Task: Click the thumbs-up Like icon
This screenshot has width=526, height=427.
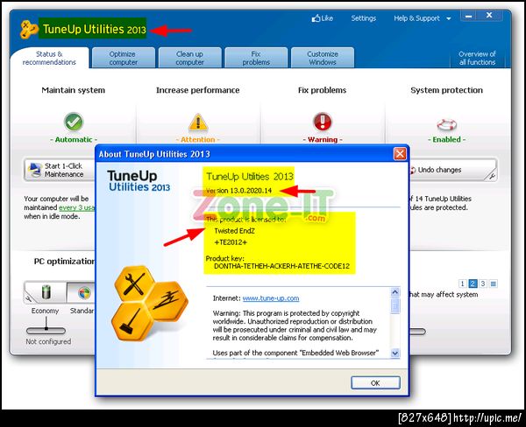Action: pos(316,18)
